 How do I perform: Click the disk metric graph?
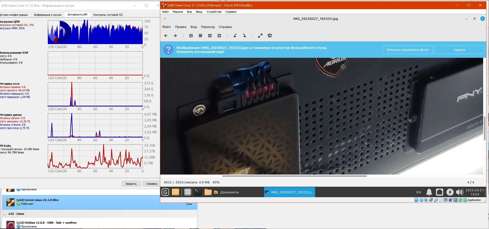coord(95,125)
